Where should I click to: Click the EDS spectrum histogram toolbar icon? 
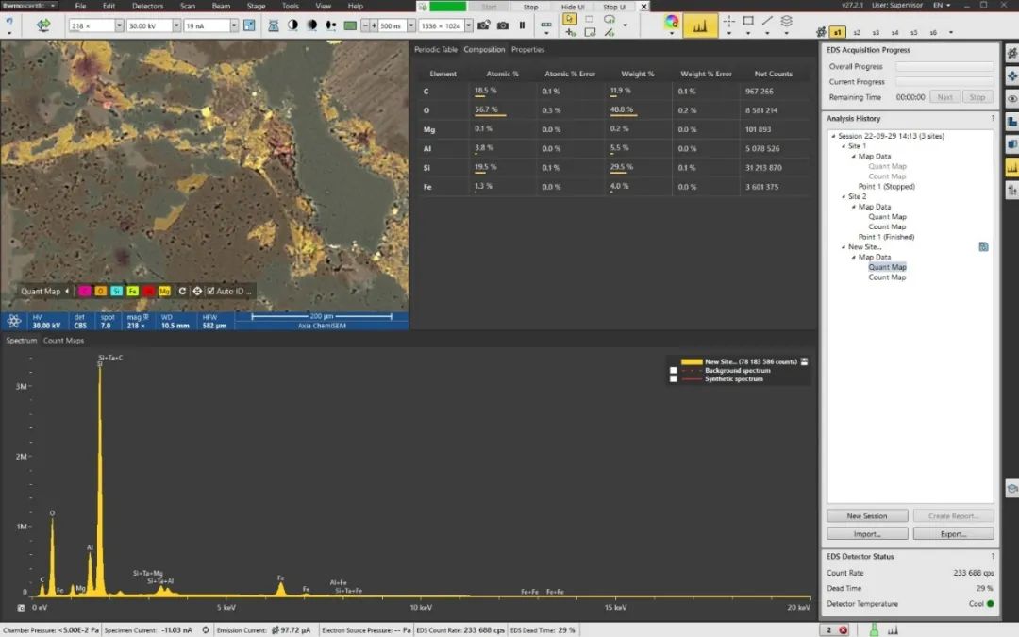click(x=700, y=26)
